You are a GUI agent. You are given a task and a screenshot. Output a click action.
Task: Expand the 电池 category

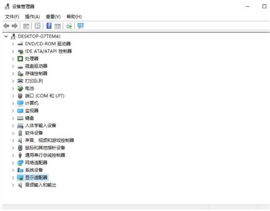[x=13, y=88]
